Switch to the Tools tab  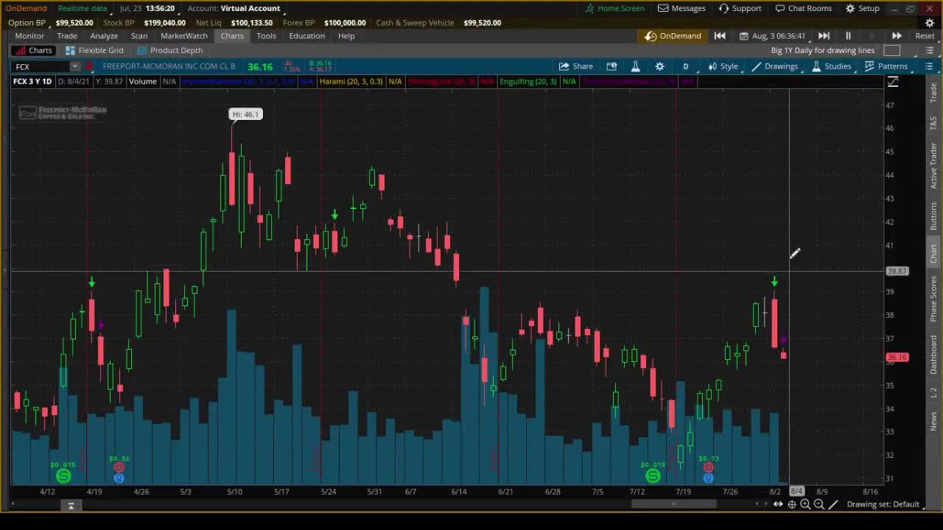pyautogui.click(x=266, y=35)
